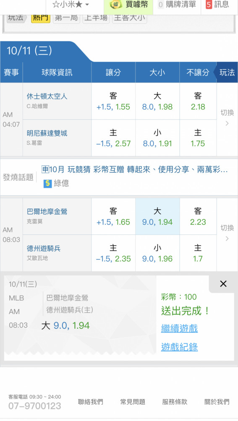This screenshot has height=421, width=238.
Task: Click the 綠億 coin user icon
Action: (47, 184)
